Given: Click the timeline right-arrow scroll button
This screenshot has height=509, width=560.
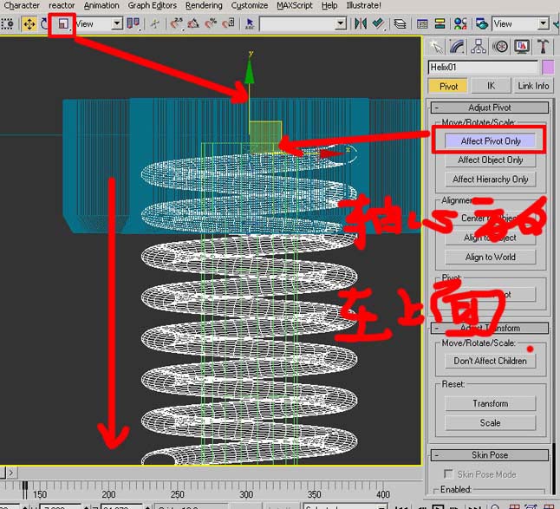Looking at the screenshot, I should click(10, 473).
